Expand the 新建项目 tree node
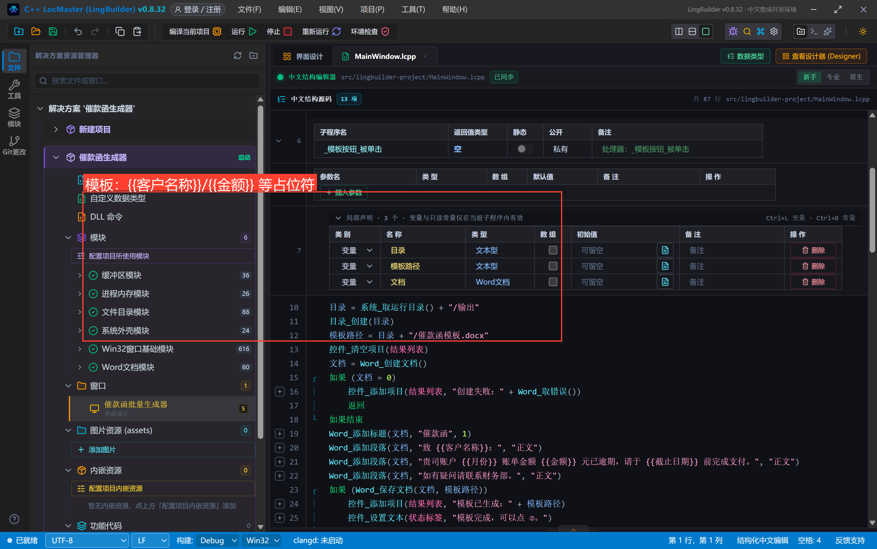 coord(56,129)
